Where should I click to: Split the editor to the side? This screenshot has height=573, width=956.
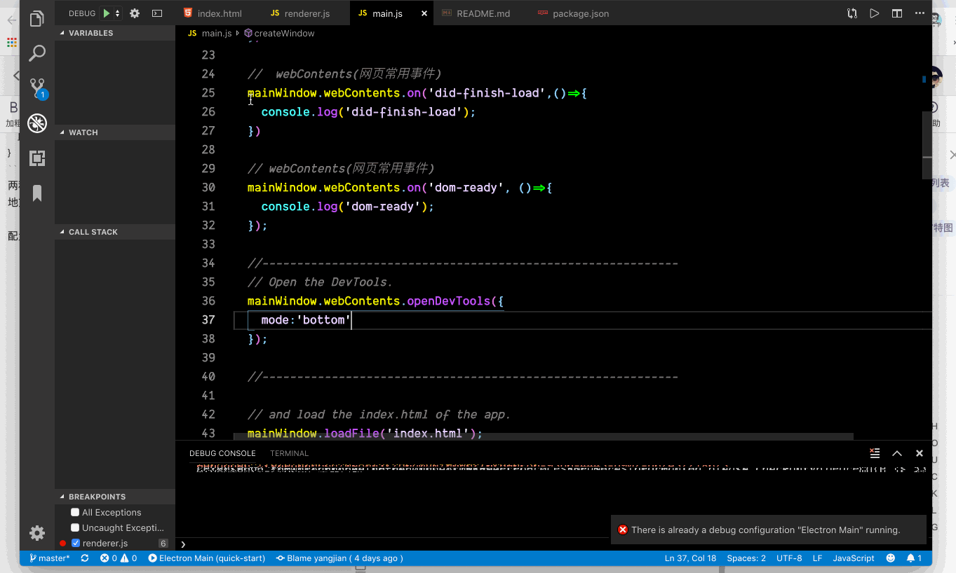pyautogui.click(x=896, y=13)
